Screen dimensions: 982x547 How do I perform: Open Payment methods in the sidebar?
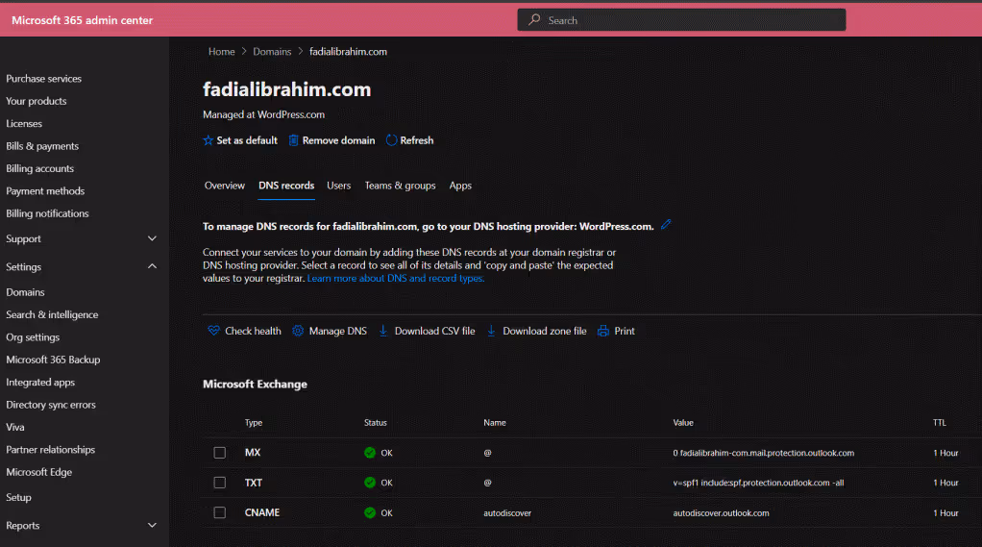(45, 191)
